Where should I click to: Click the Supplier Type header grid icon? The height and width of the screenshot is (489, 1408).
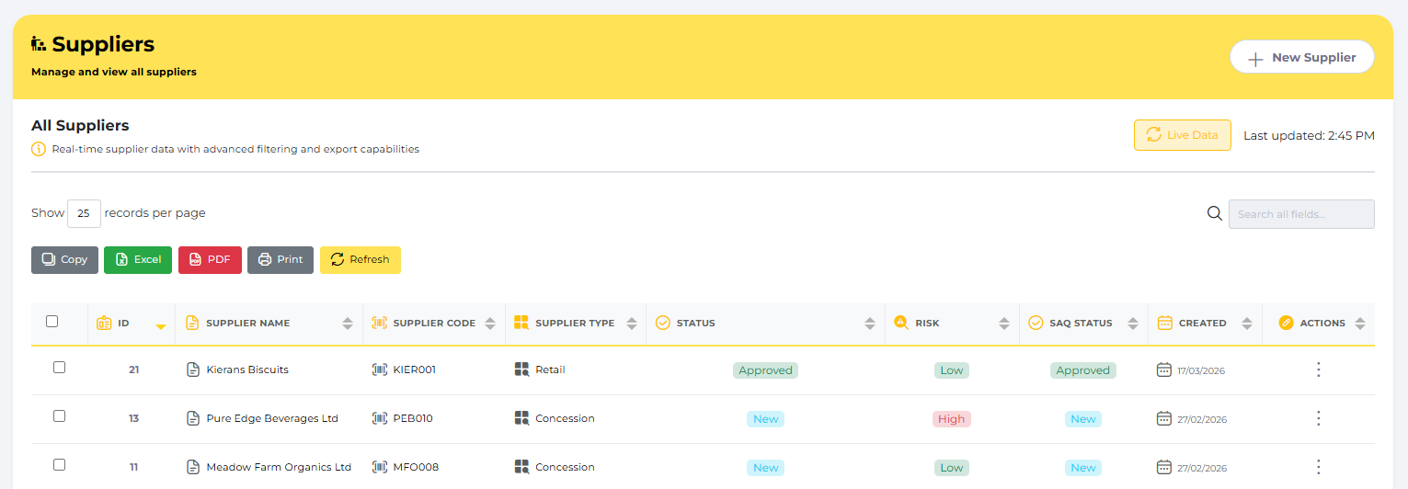(521, 323)
